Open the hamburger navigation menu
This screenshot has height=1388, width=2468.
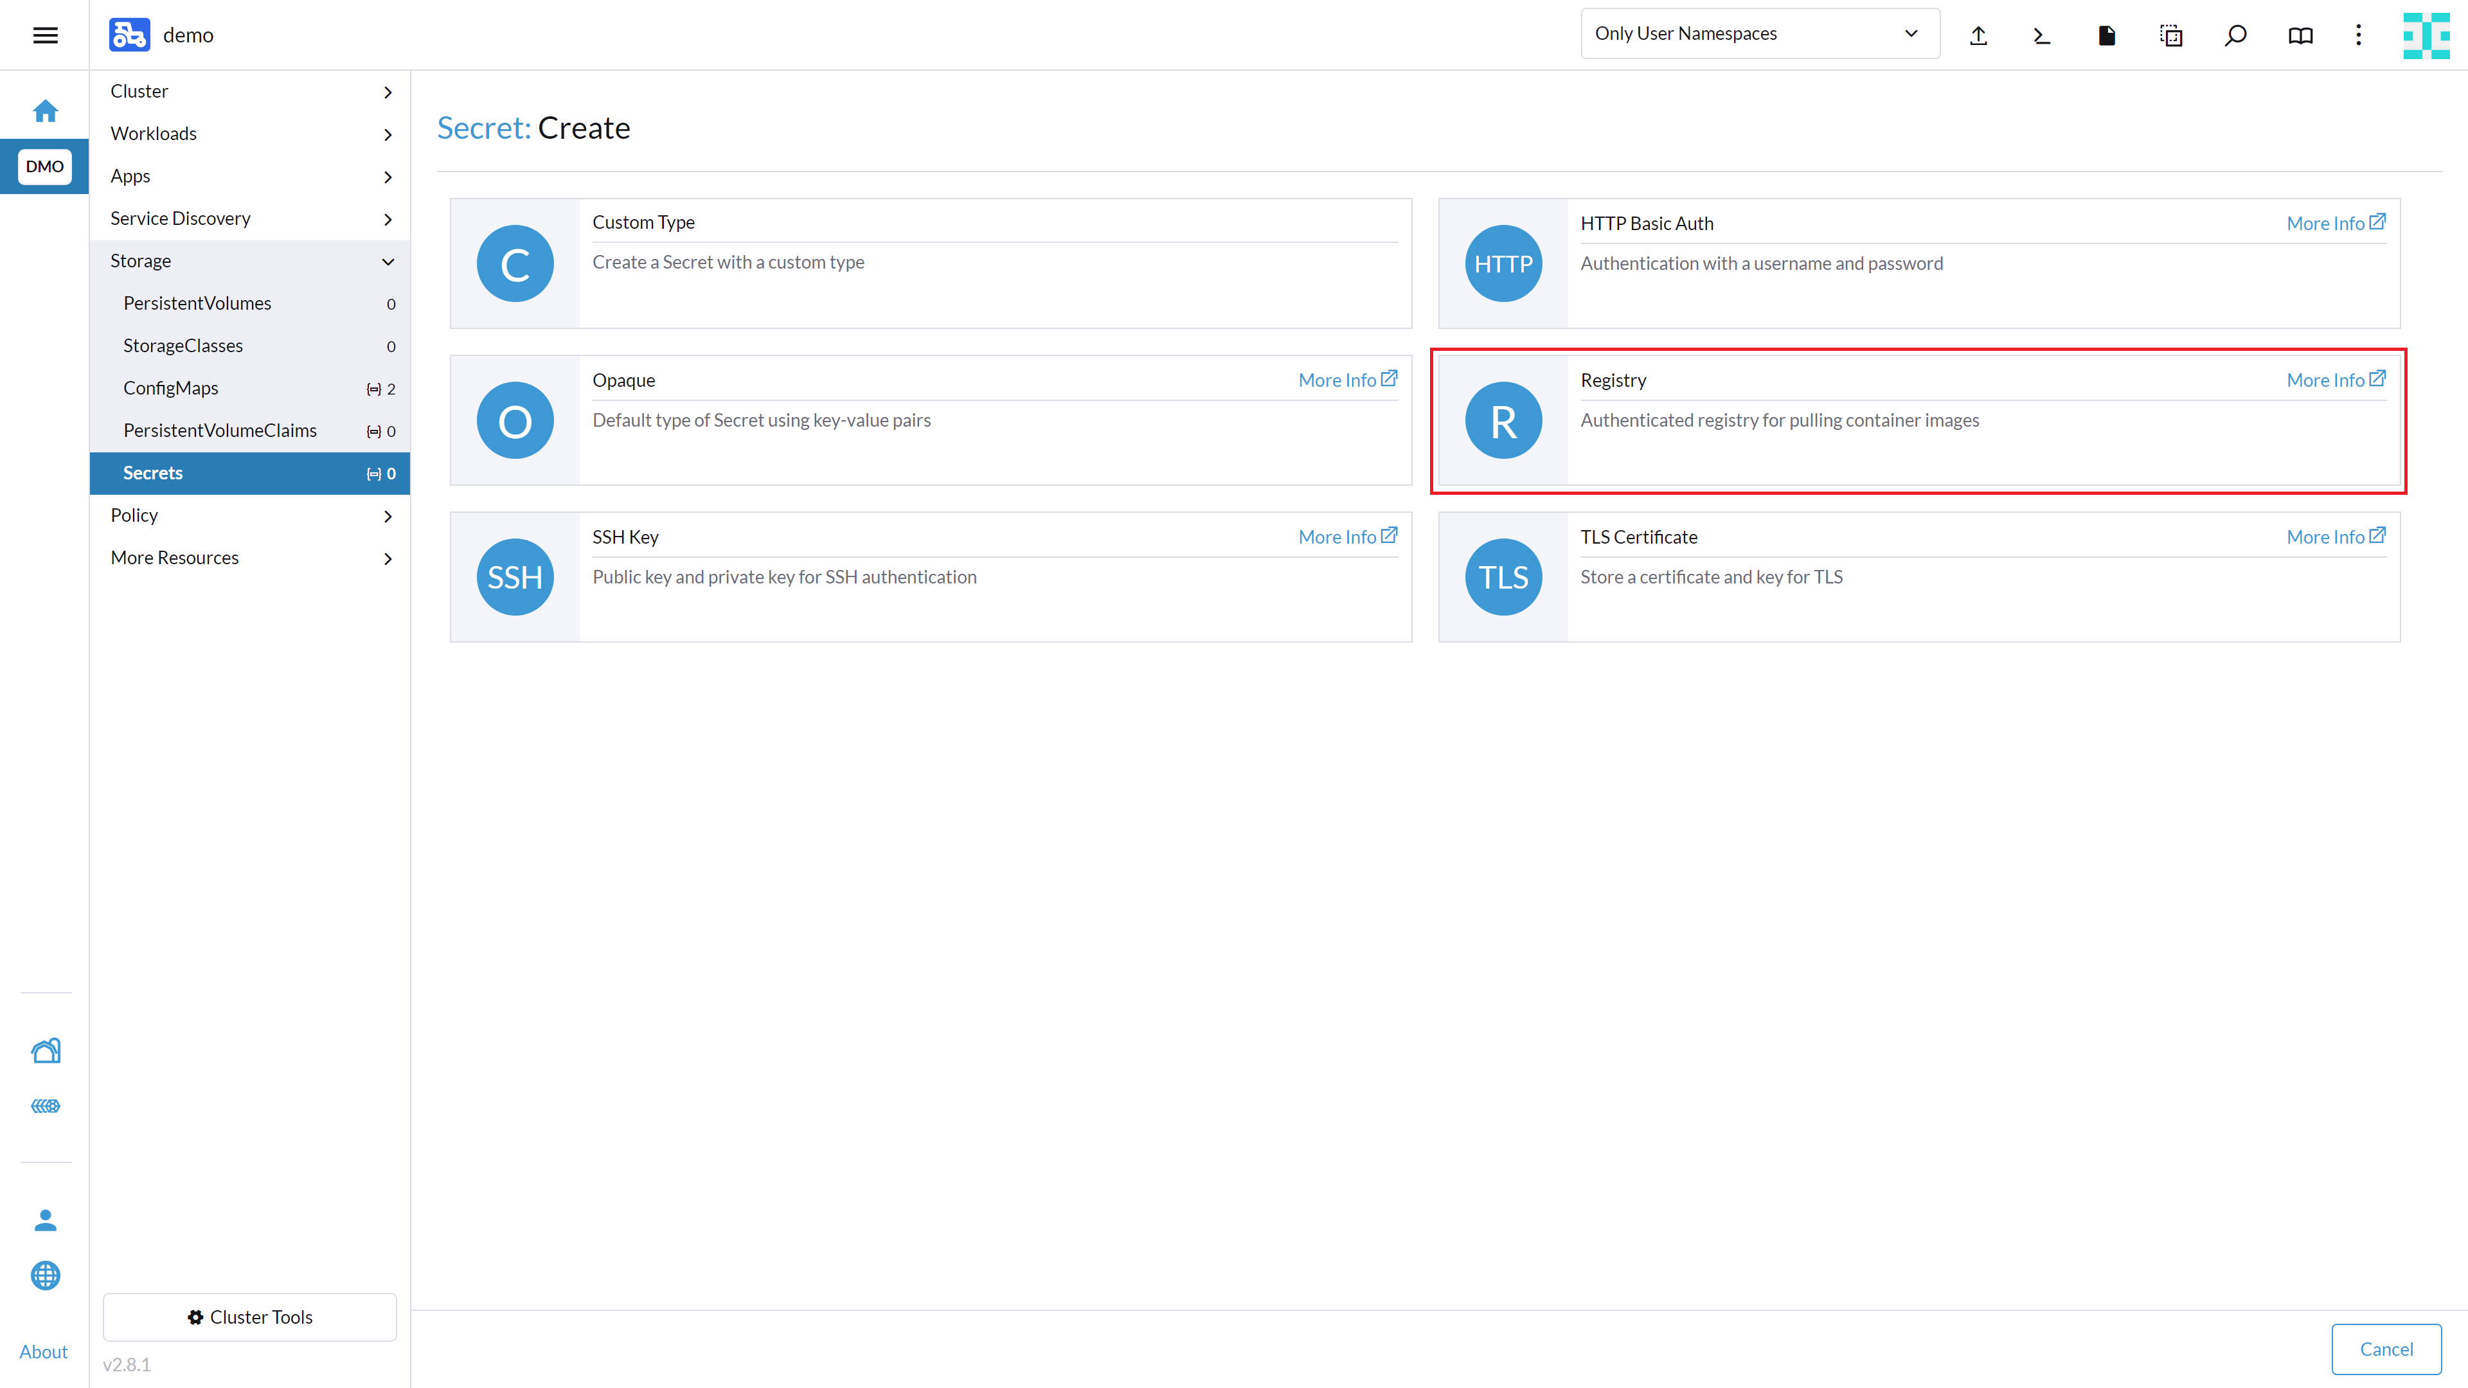45,35
